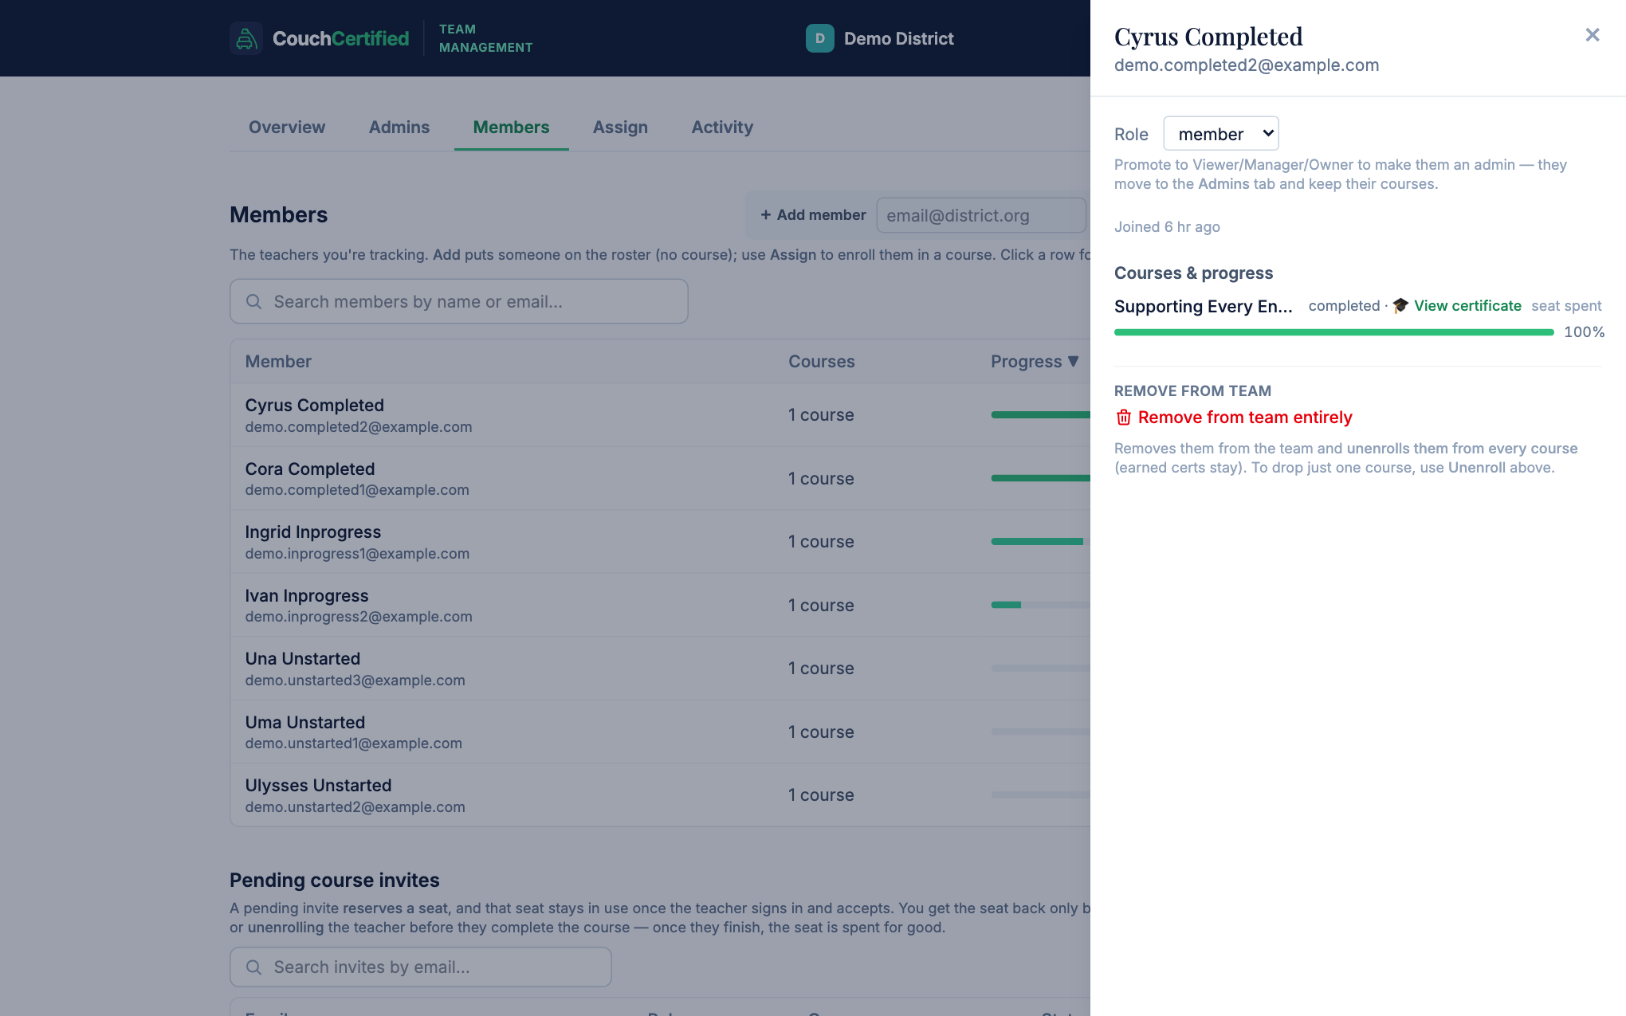Click the graduation cap certificate icon
Screen dimensions: 1626x1016
[1400, 306]
